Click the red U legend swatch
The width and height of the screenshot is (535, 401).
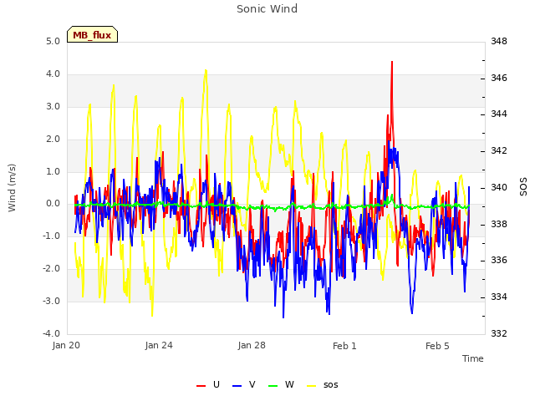[x=201, y=386]
